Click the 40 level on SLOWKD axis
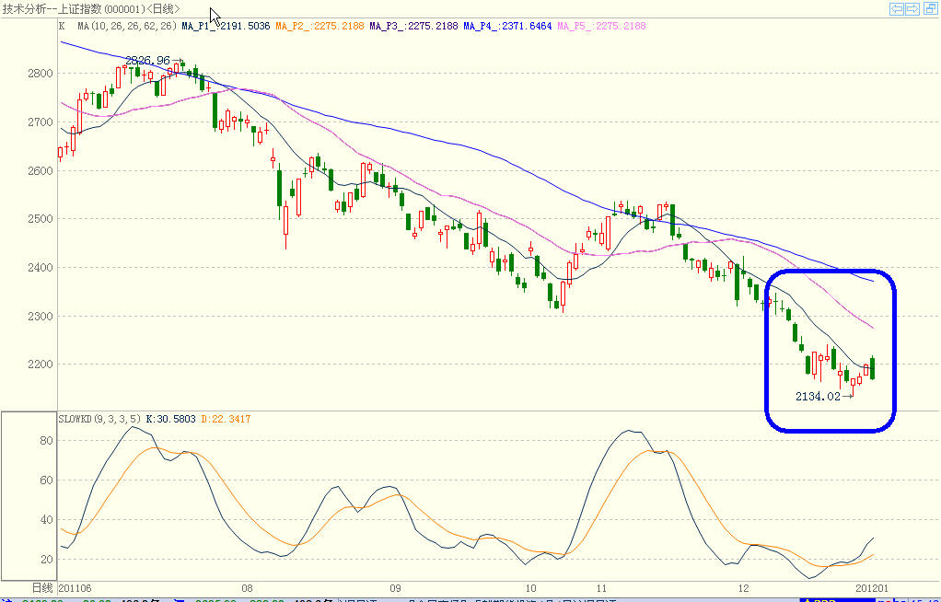941x602 pixels. coord(46,520)
